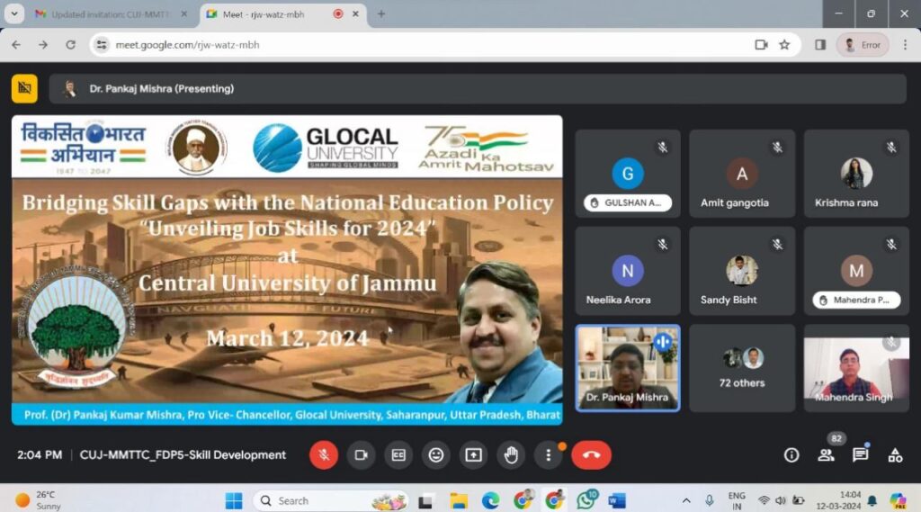Image resolution: width=921 pixels, height=512 pixels.
Task: Show the participants list (82)
Action: 826,455
